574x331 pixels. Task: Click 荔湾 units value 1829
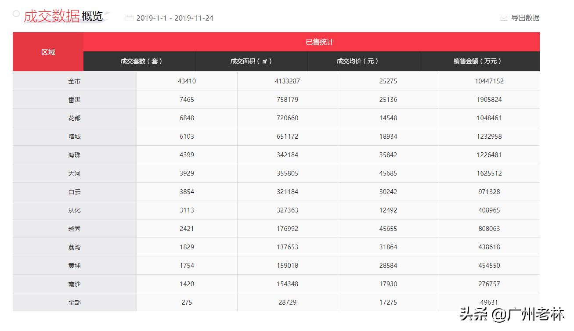187,247
